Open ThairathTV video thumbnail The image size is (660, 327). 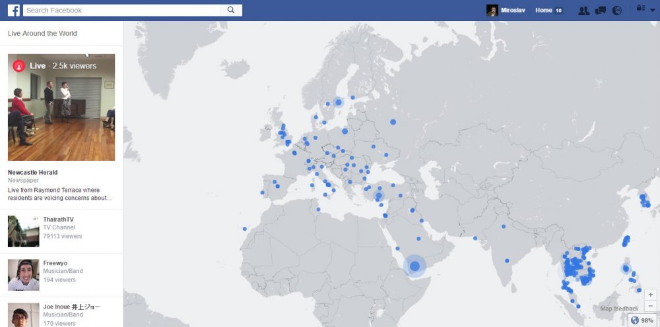(24, 231)
